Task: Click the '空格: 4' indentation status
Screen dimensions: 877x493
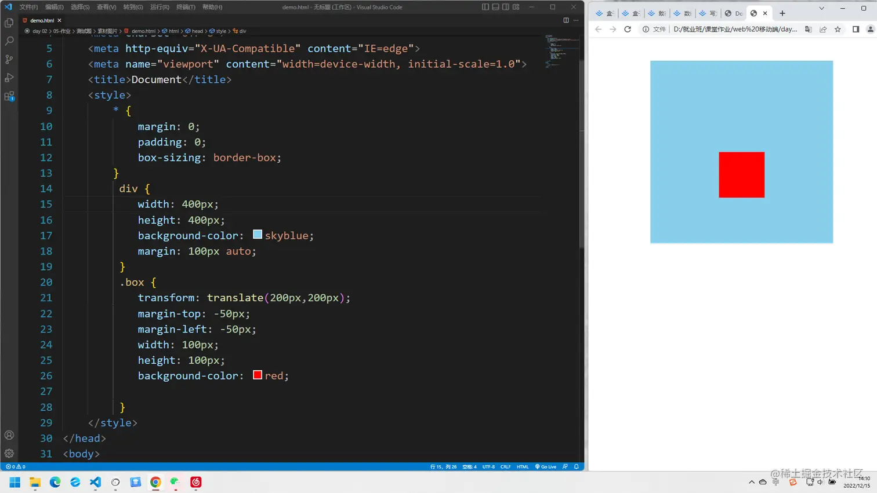Action: [x=469, y=466]
